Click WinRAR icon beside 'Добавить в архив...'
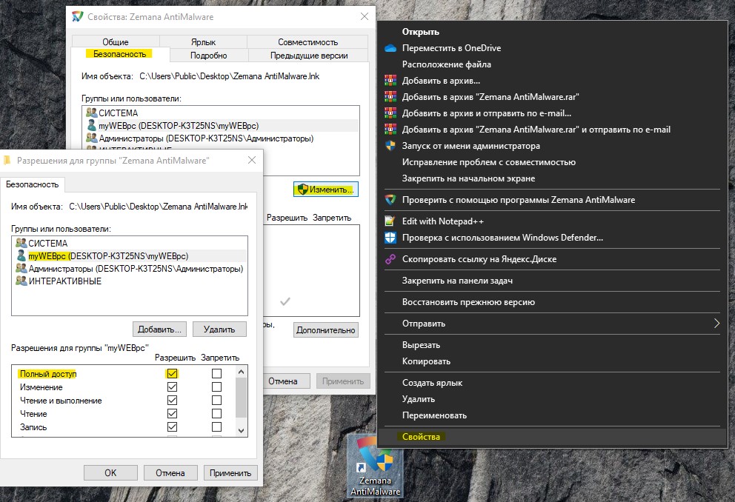735x502 pixels. coord(390,81)
